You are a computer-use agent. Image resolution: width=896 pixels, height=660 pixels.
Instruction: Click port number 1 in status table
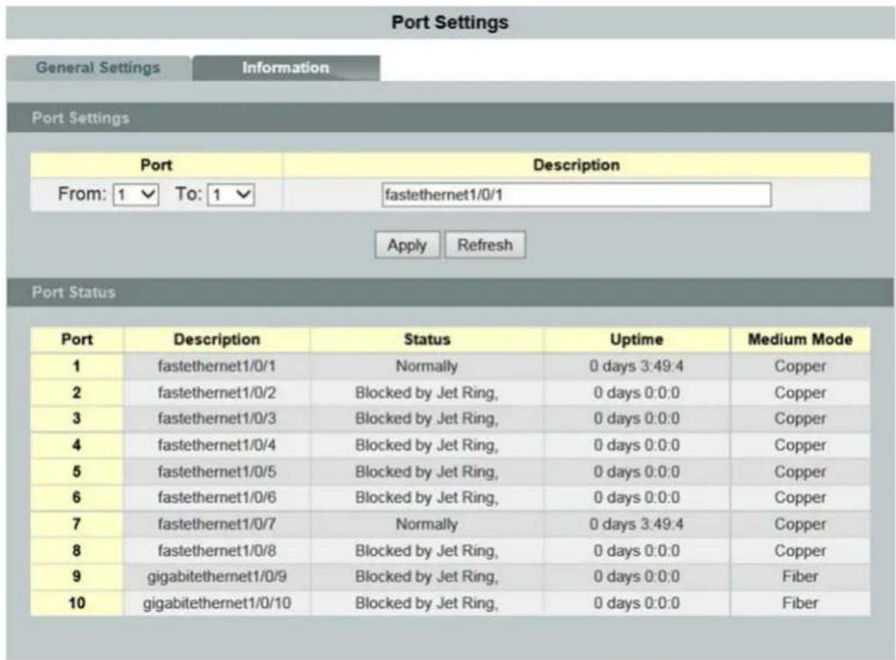pos(76,366)
